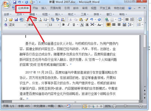Viewport: 151px width, 111px height.
Task: Open Word help question mark
Action: click(130, 8)
